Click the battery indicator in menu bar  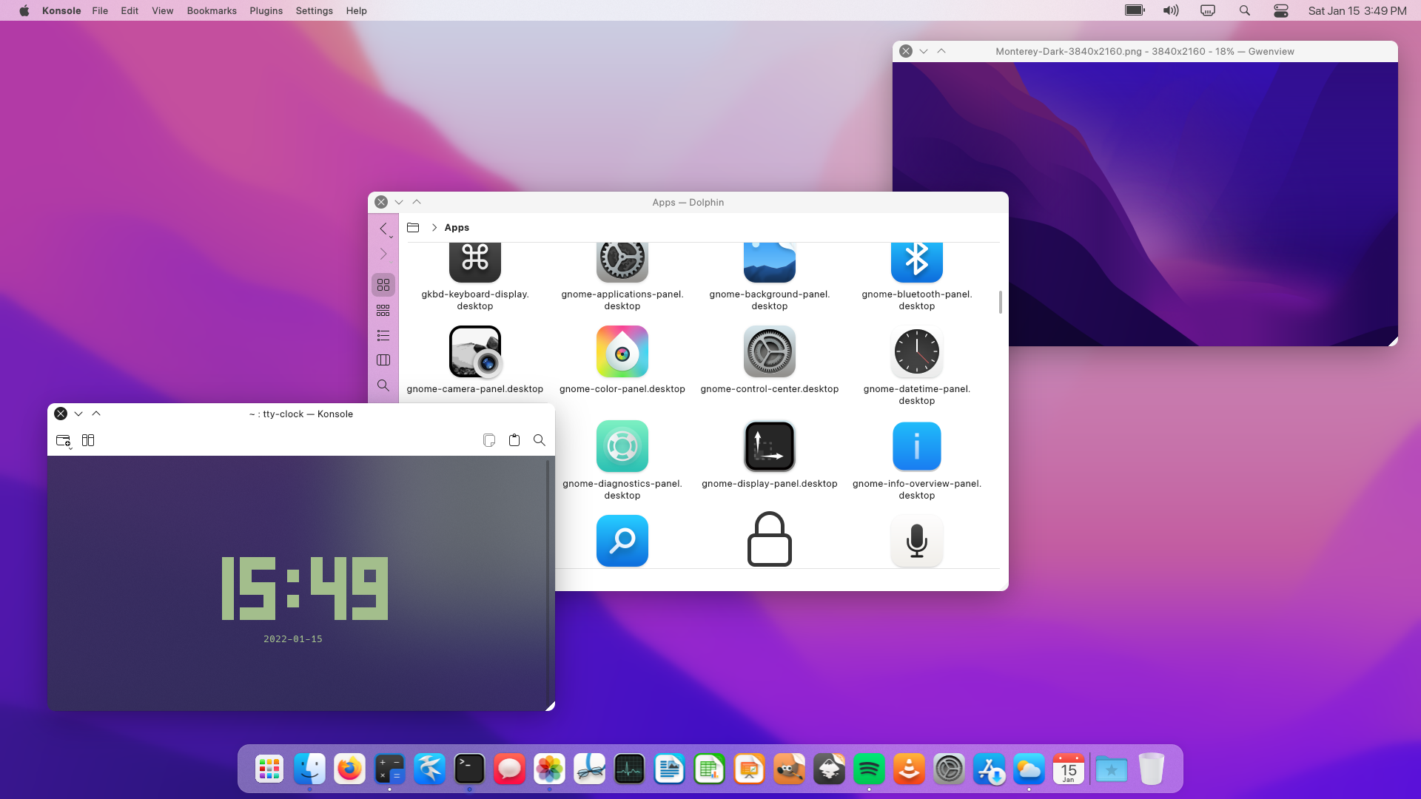point(1135,10)
